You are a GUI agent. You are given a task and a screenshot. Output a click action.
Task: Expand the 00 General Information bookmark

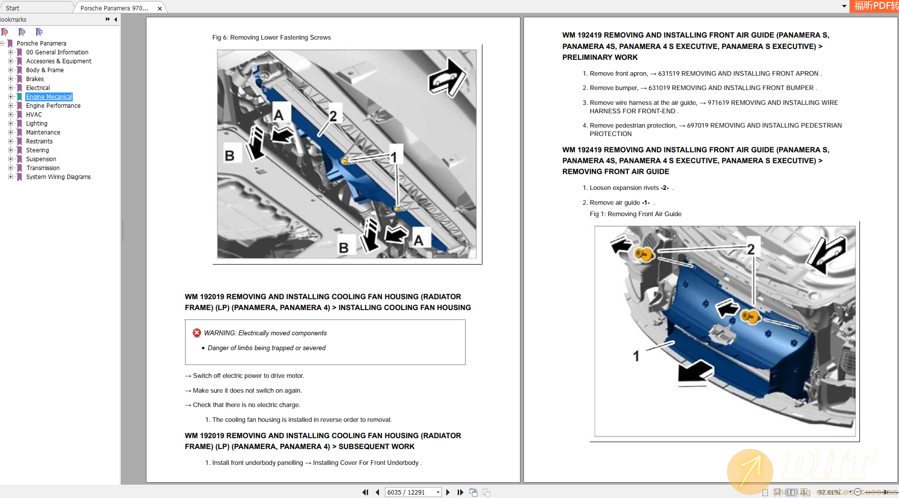coord(10,52)
